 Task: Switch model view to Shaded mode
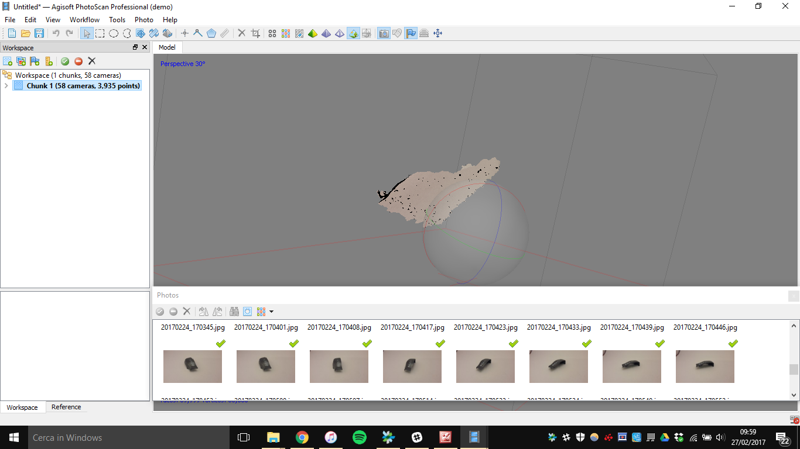313,33
